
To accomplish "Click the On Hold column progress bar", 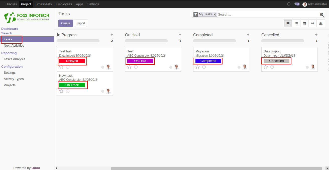I will click(x=146, y=41).
